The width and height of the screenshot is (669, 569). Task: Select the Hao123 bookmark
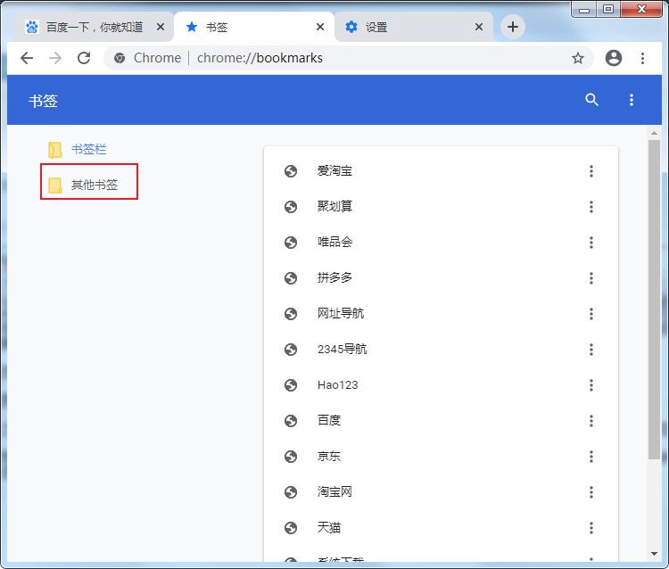pos(441,385)
